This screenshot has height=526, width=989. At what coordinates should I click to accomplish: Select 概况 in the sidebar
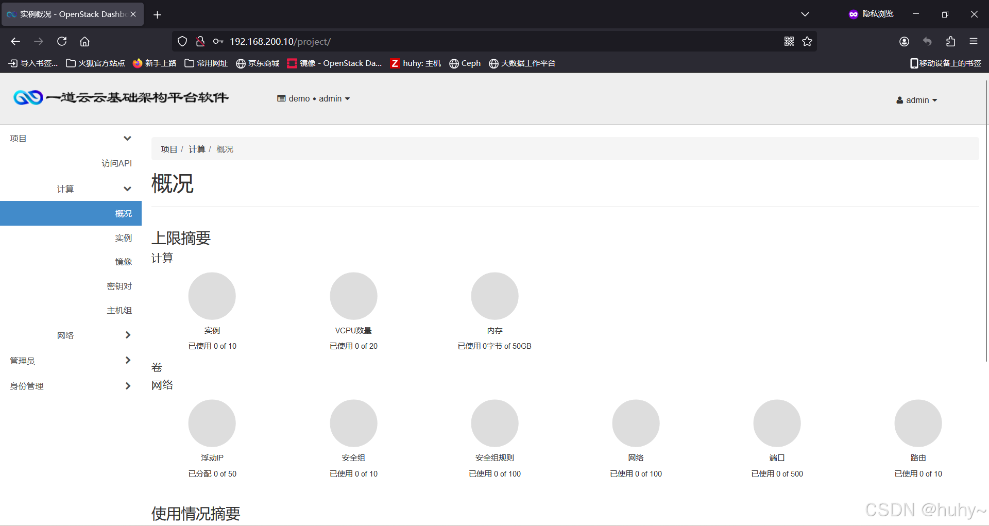point(71,213)
